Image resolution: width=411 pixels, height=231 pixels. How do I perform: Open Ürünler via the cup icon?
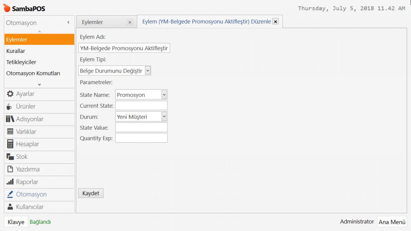coord(10,107)
